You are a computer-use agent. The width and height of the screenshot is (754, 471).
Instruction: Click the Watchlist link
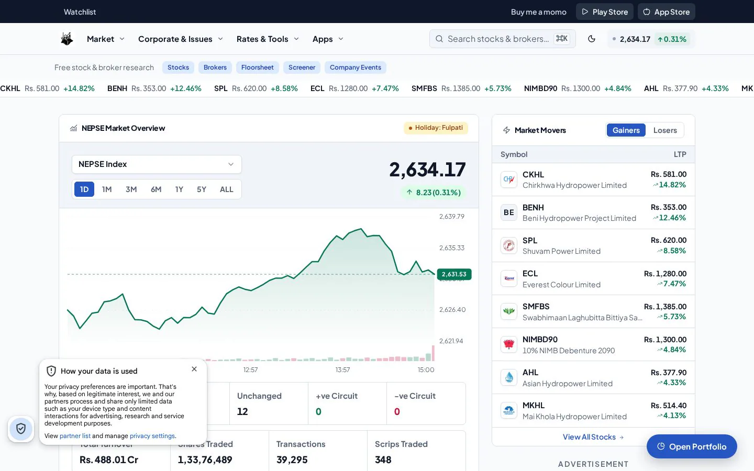pyautogui.click(x=80, y=12)
